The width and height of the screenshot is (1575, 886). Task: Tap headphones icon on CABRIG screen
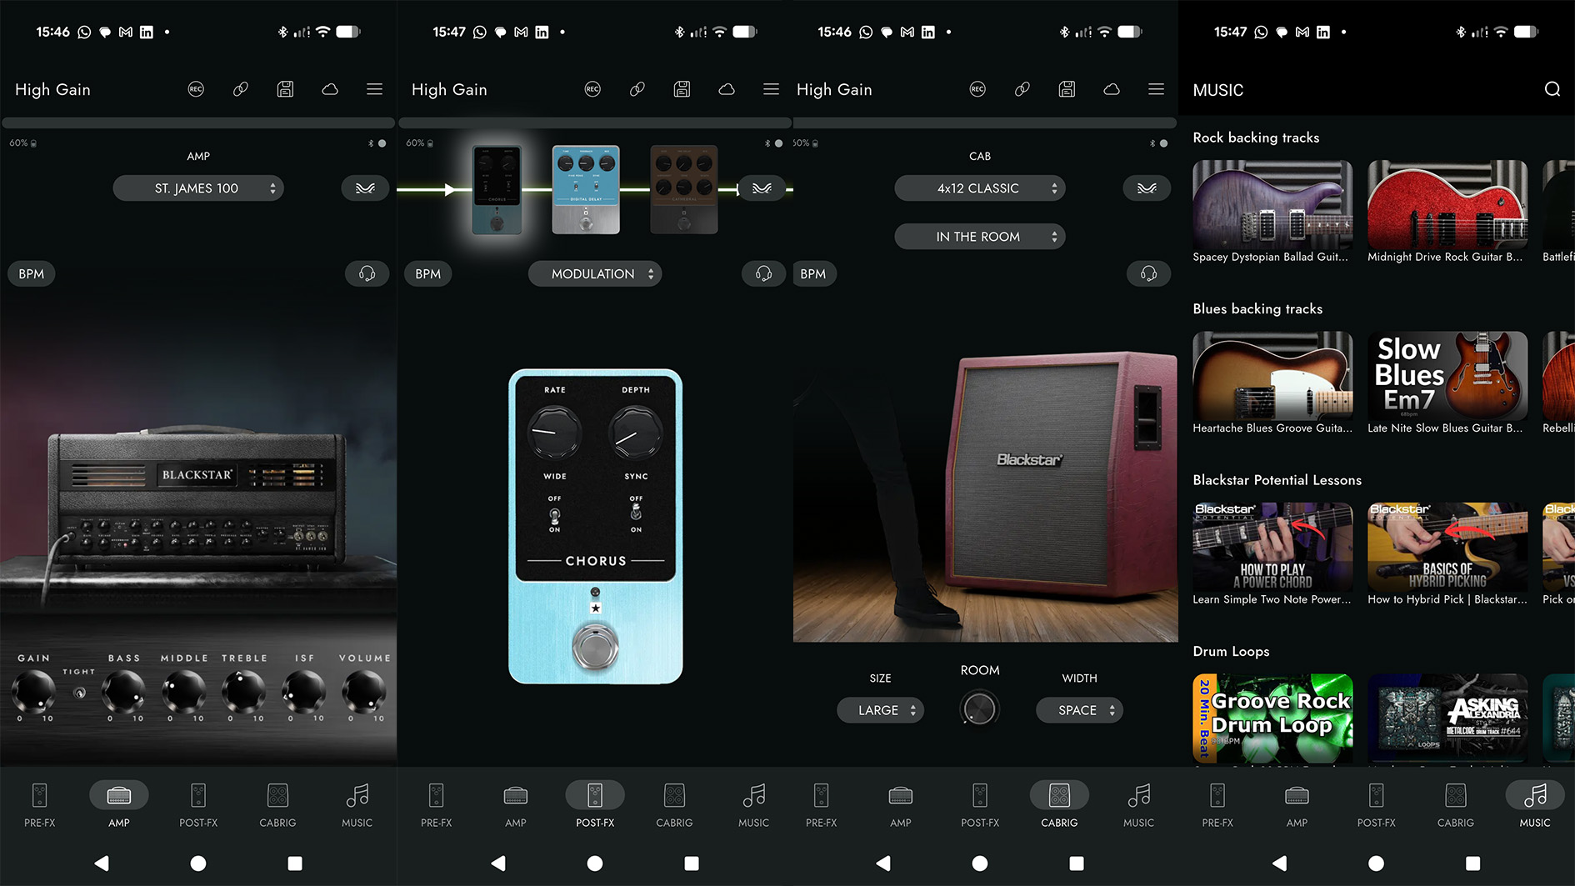pyautogui.click(x=1148, y=273)
